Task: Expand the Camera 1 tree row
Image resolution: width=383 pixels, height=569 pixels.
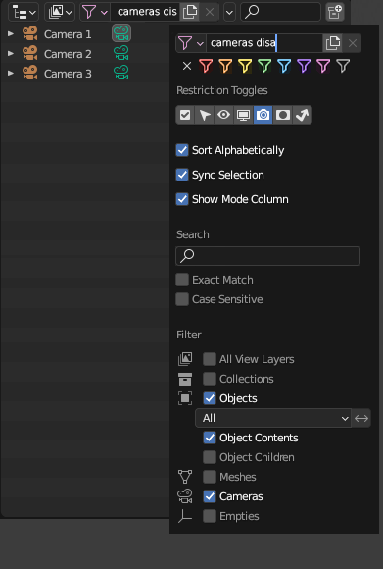Action: point(11,34)
